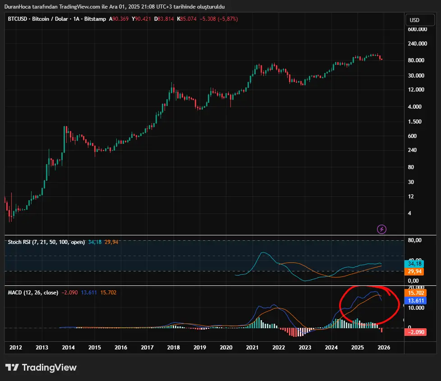Click the 600 price axis label
The image size is (441, 381).
click(412, 136)
